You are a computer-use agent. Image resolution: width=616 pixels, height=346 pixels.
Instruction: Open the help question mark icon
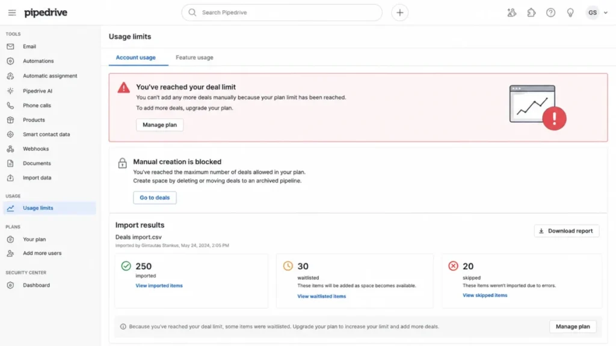551,13
